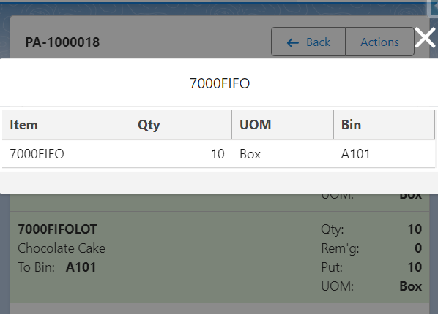Click the quantity 10 cell

point(181,154)
